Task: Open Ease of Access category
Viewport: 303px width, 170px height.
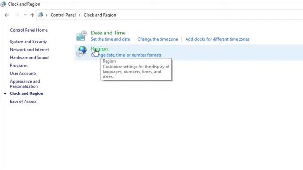Action: pos(23,102)
